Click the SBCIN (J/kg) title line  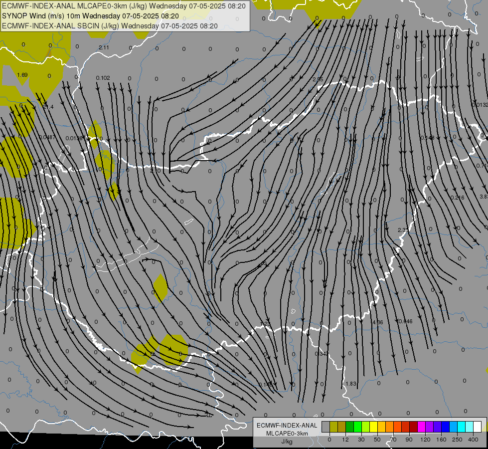coord(110,26)
